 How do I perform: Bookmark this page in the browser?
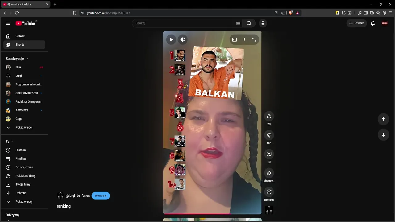point(75,13)
